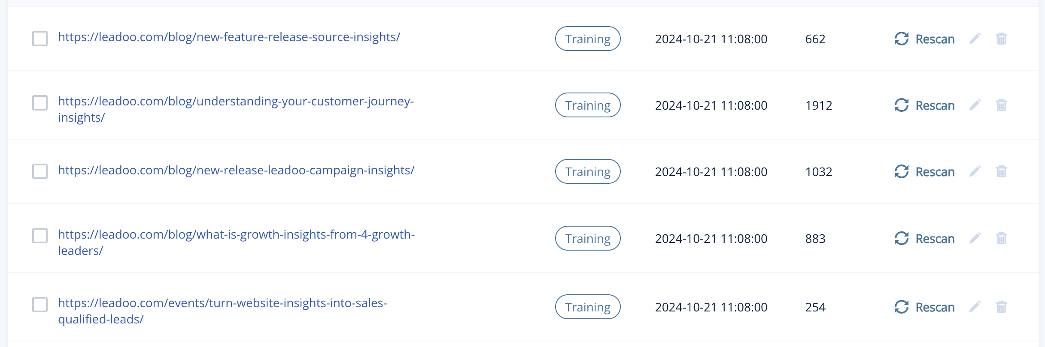Click the Rescan icon for new-feature-release-source-insights

point(902,39)
